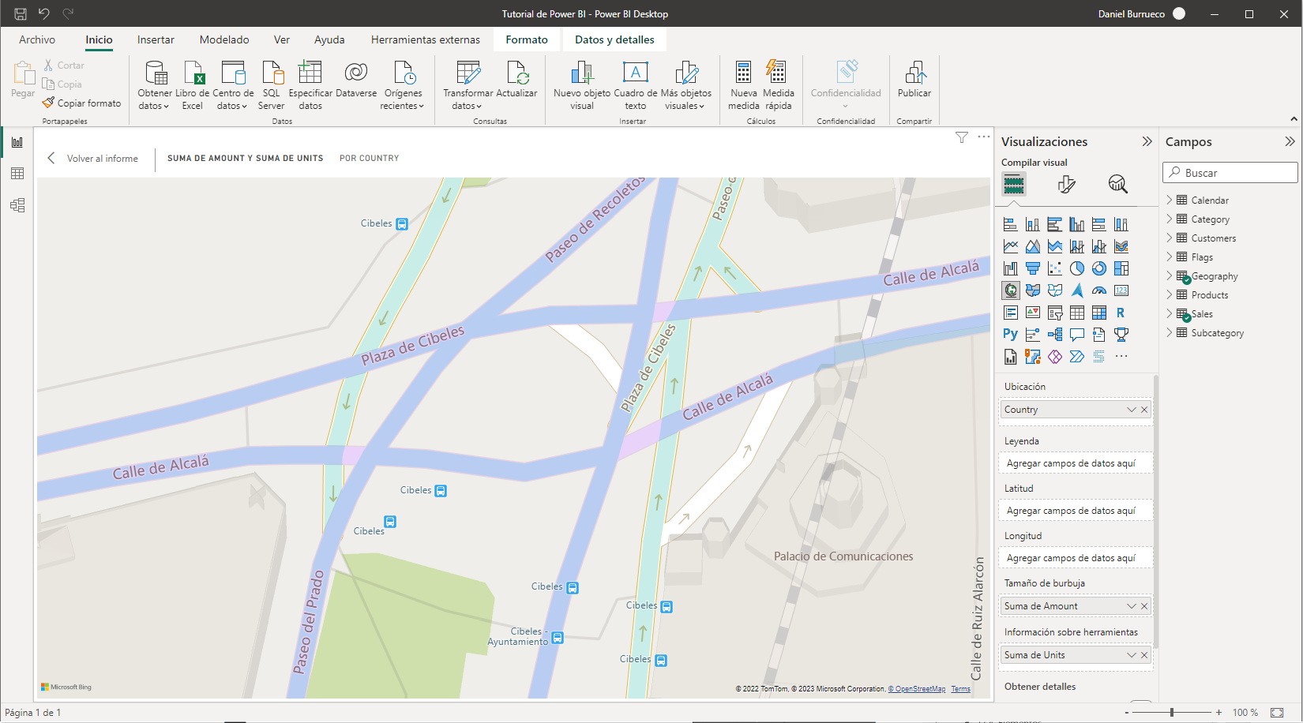Image resolution: width=1303 pixels, height=723 pixels.
Task: Open the visual format paintbrush tab
Action: 1066,184
